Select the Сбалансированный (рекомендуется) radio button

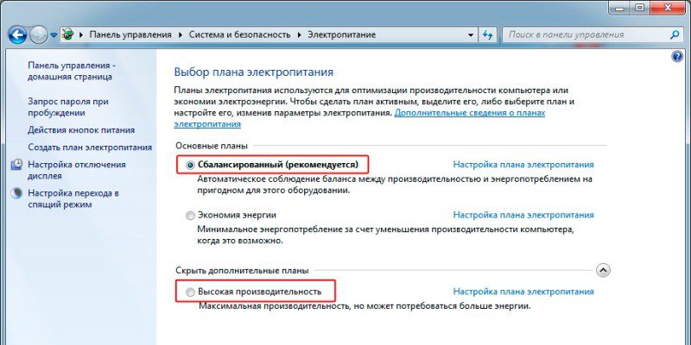pyautogui.click(x=190, y=165)
